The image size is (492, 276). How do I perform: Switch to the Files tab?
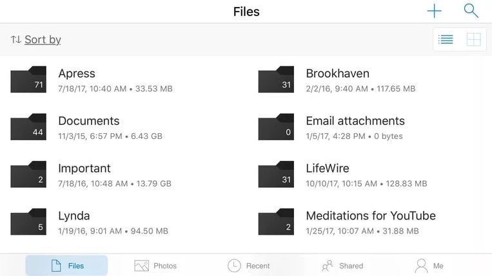[x=66, y=266]
